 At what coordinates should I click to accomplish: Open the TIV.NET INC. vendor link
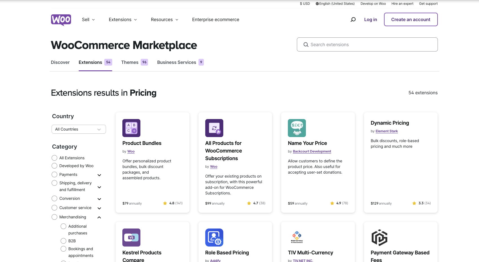pyautogui.click(x=303, y=261)
